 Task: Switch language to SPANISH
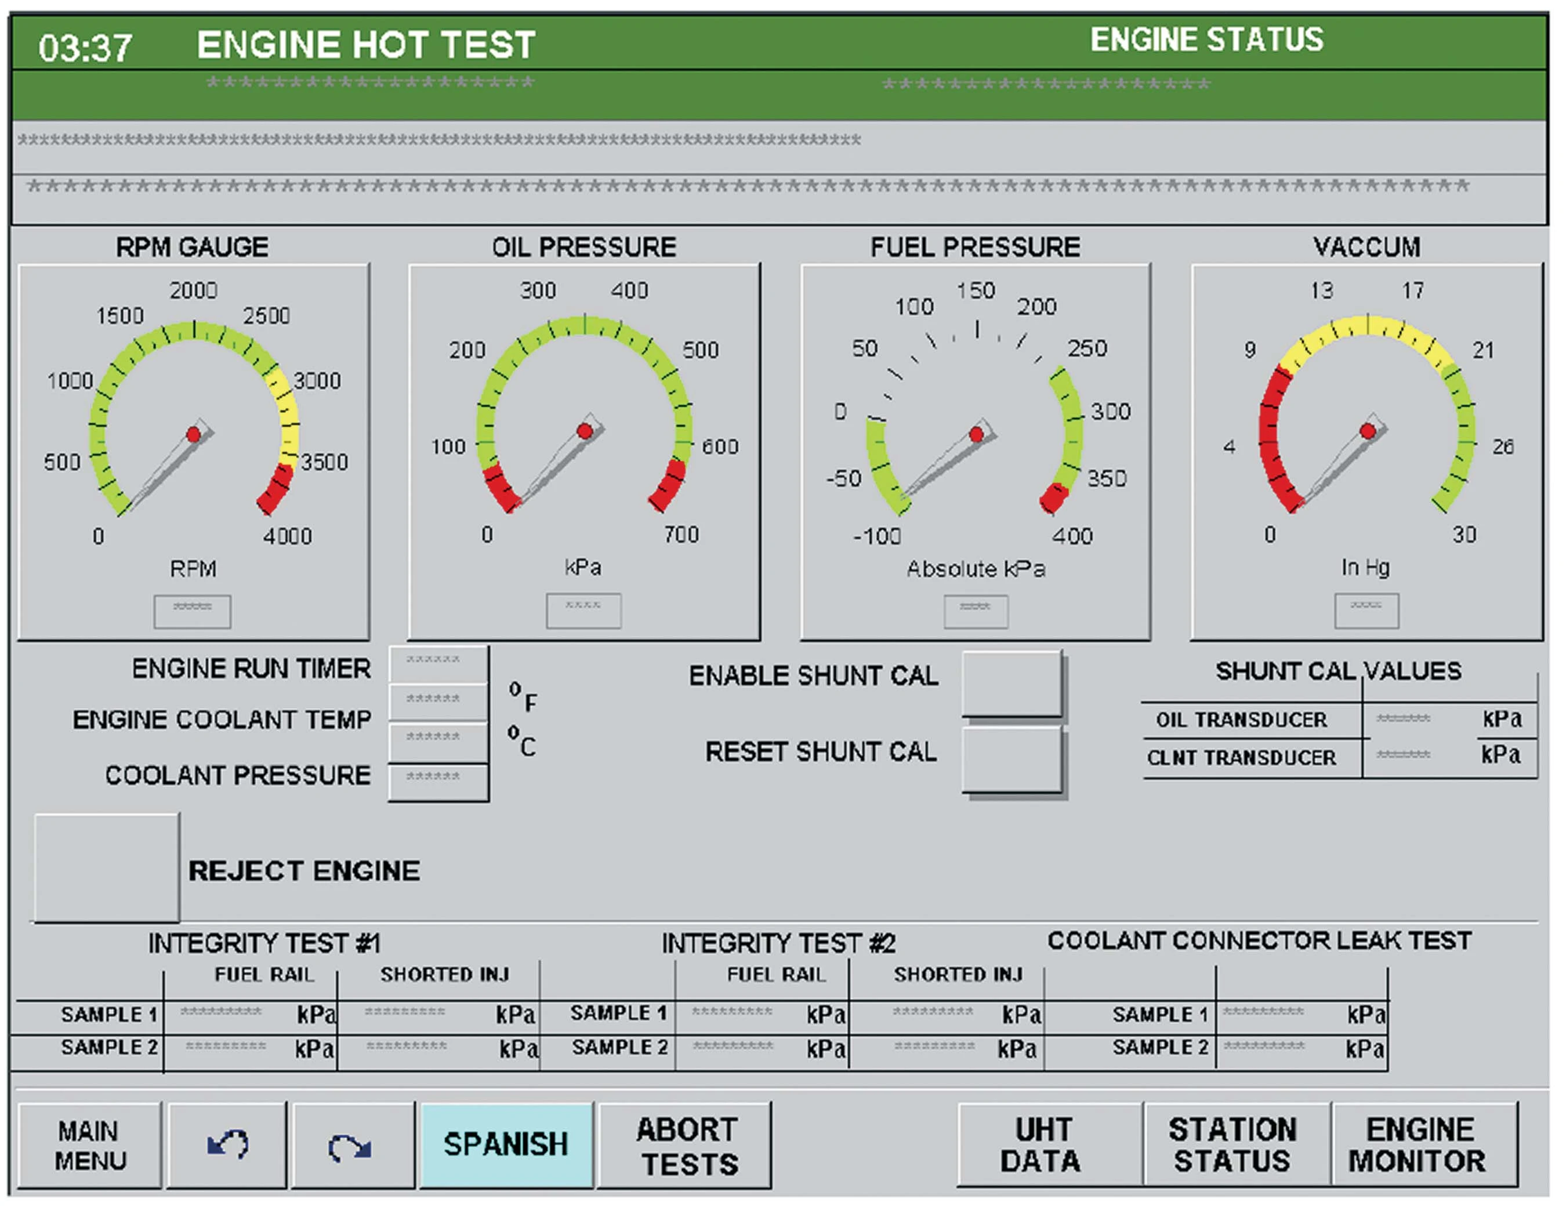coord(507,1146)
